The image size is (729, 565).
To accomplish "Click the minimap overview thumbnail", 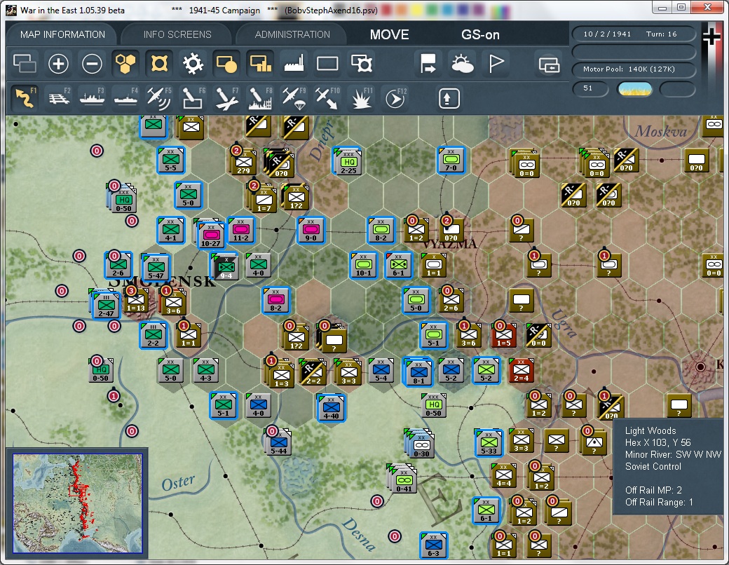I will 78,503.
